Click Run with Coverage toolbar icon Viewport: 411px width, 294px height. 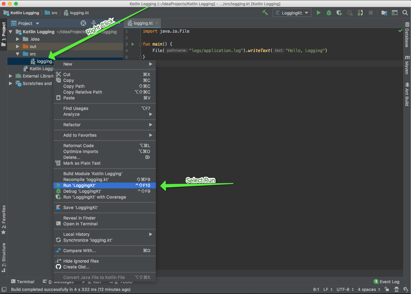[x=339, y=13]
